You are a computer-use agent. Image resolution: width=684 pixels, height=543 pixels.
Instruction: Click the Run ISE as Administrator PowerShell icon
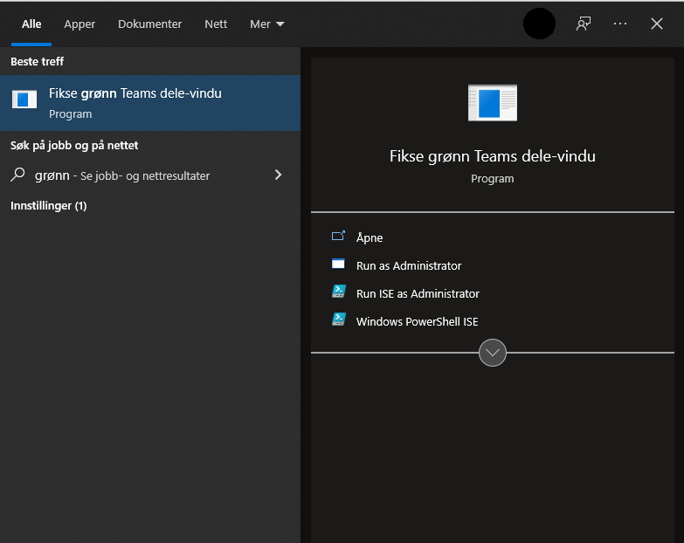click(x=339, y=291)
